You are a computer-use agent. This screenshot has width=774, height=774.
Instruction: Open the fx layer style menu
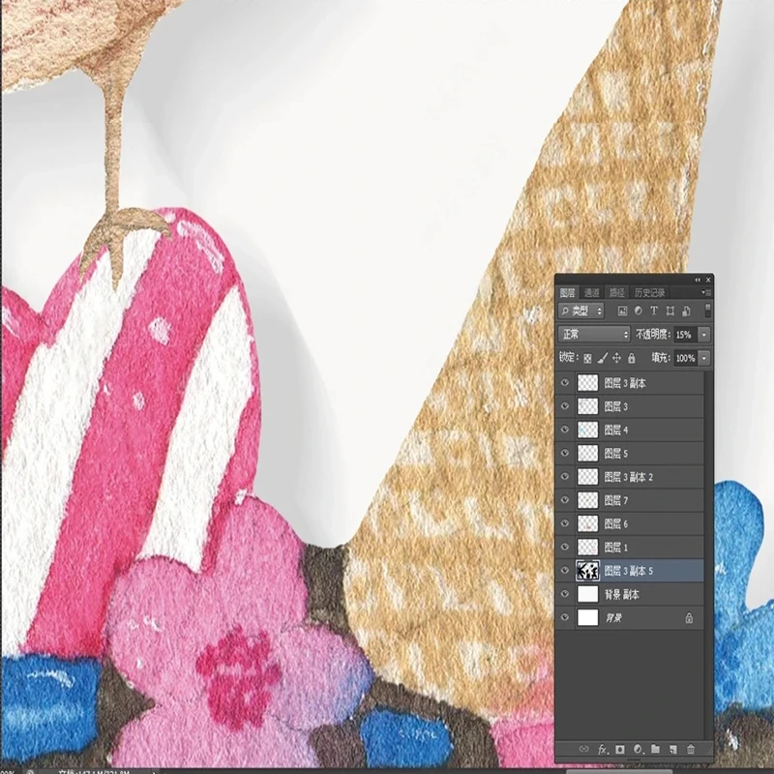coord(602,749)
